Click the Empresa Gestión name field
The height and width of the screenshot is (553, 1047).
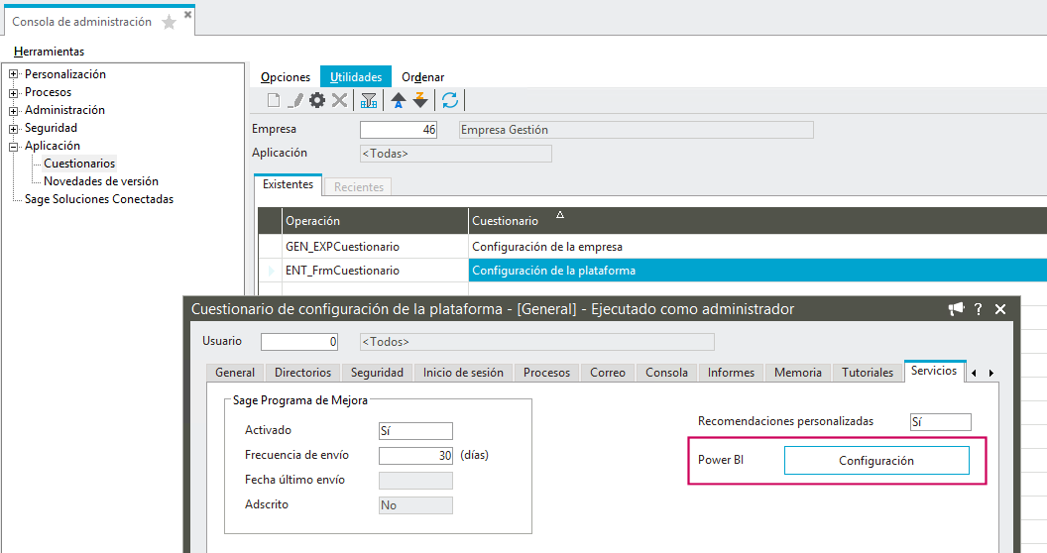point(637,130)
